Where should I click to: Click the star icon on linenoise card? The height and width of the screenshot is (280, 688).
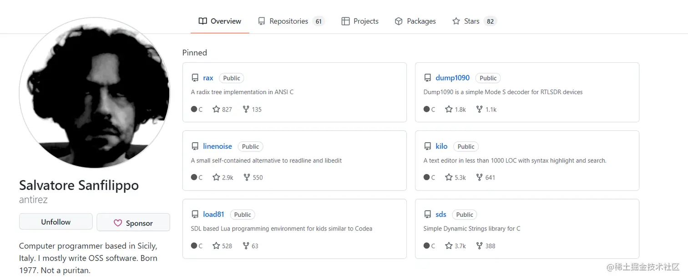click(x=216, y=177)
